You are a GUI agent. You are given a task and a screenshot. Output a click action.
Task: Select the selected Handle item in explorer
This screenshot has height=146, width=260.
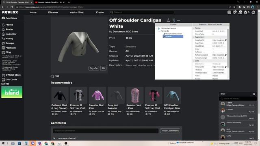click(x=173, y=36)
